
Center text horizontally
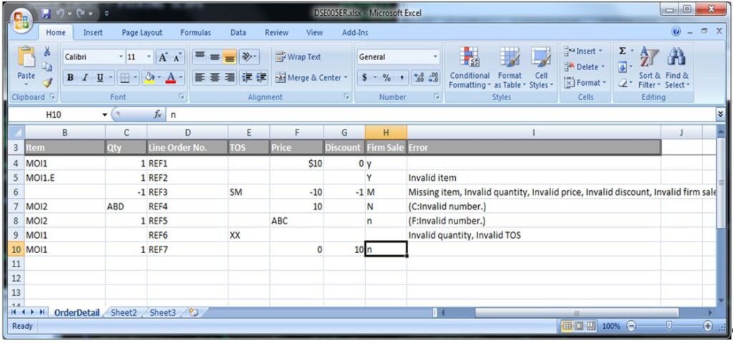coord(215,77)
